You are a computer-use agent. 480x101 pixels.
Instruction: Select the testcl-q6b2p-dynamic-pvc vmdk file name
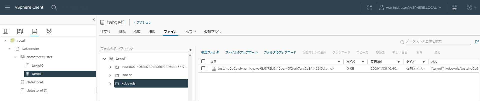pyautogui.click(x=276, y=69)
